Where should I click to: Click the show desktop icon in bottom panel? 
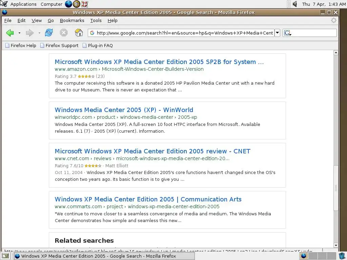pos(5,256)
